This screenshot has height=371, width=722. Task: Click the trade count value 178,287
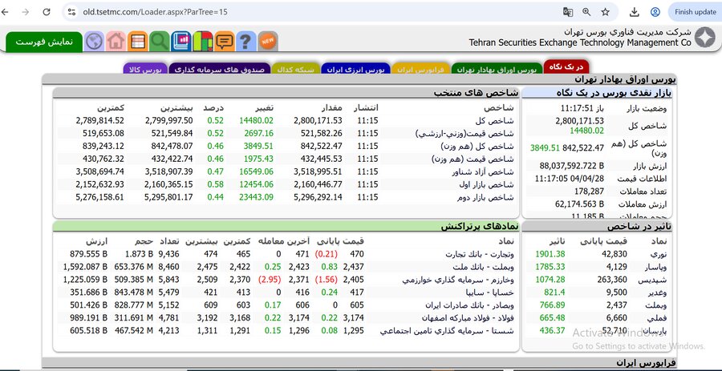[589, 192]
